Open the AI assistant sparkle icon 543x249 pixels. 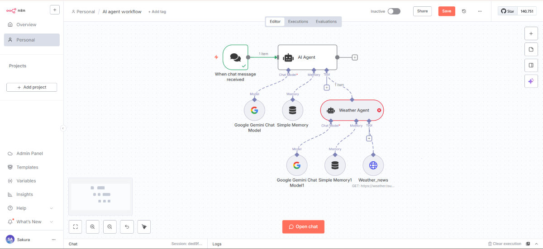531,81
